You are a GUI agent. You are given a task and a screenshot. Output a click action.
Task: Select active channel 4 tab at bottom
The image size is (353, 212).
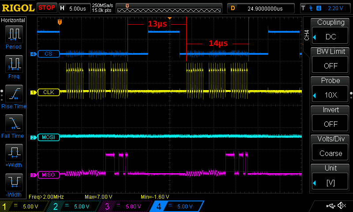point(177,206)
